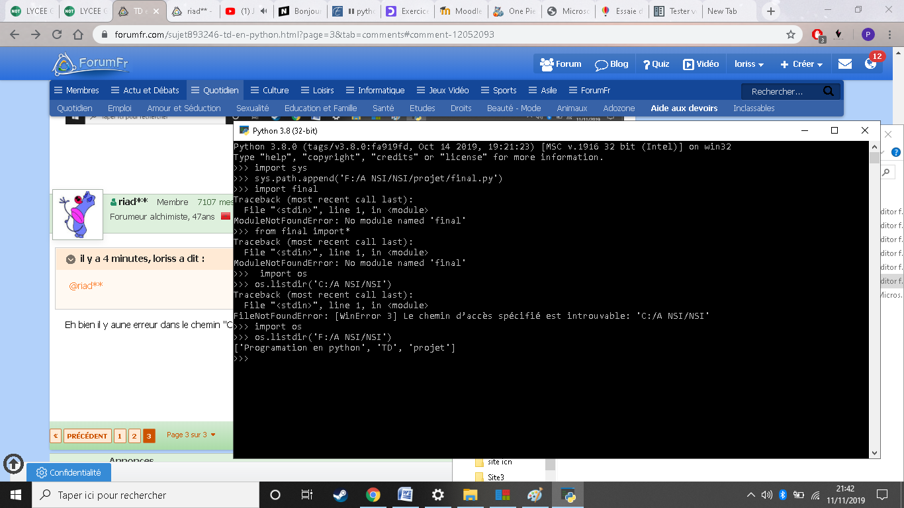904x508 pixels.
Task: Open notifications globe with 12 badge
Action: tap(871, 64)
